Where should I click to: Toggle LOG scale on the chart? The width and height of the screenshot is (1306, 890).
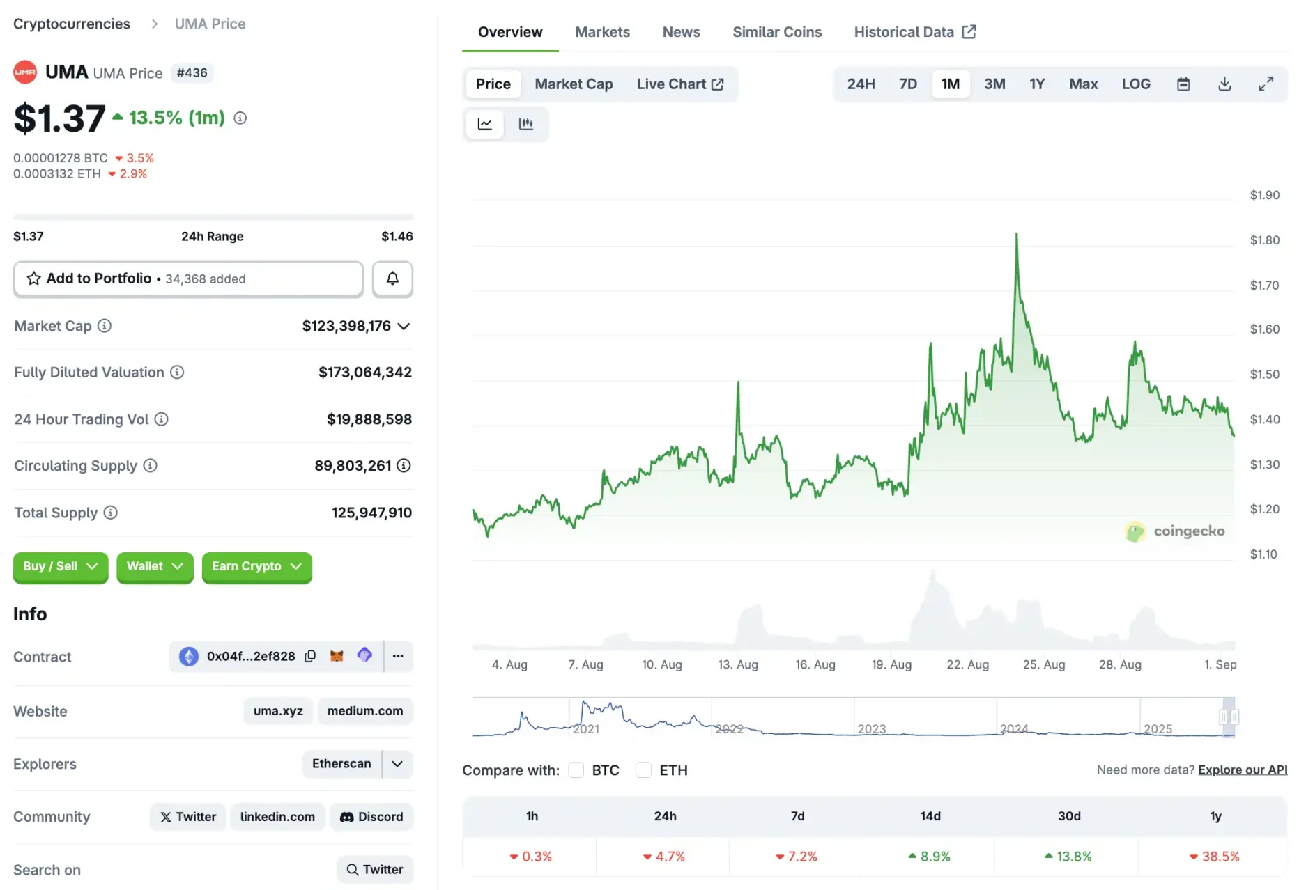1136,84
